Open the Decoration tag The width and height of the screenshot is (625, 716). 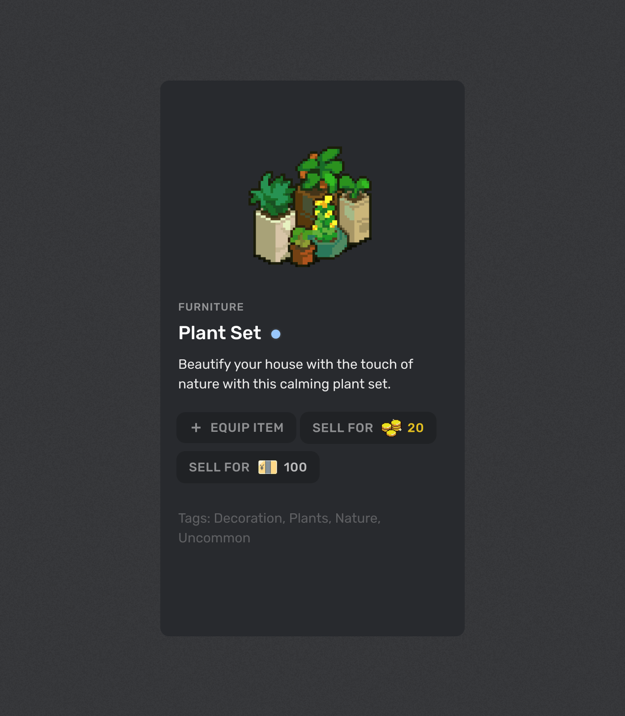[248, 518]
